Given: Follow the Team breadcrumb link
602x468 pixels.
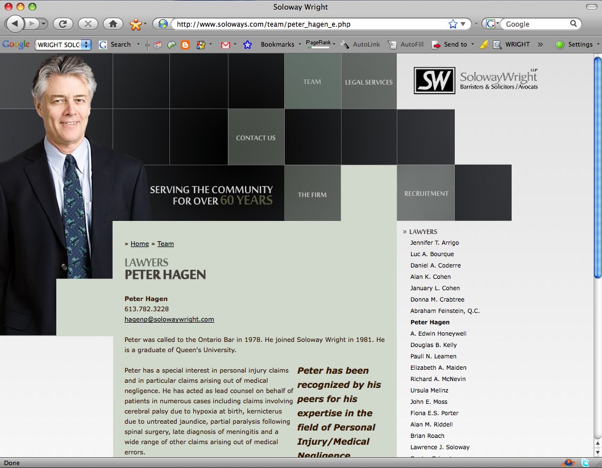Looking at the screenshot, I should pyautogui.click(x=165, y=244).
